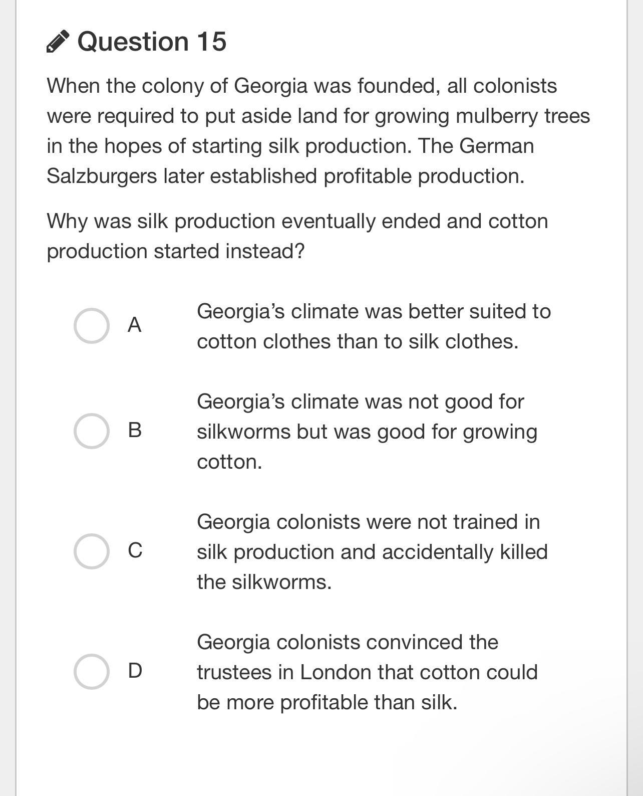The width and height of the screenshot is (643, 796).
Task: Click the words German in the passage
Action: pos(496,146)
